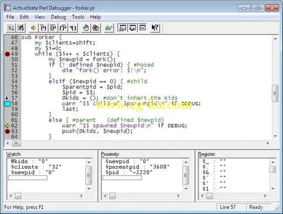Click the Step Out braces icon
This screenshot has width=283, height=214.
[x=63, y=28]
